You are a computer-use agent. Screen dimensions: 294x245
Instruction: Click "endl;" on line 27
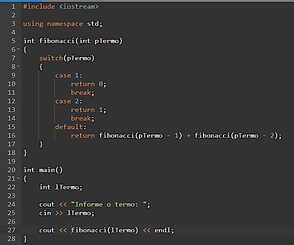click(x=164, y=230)
